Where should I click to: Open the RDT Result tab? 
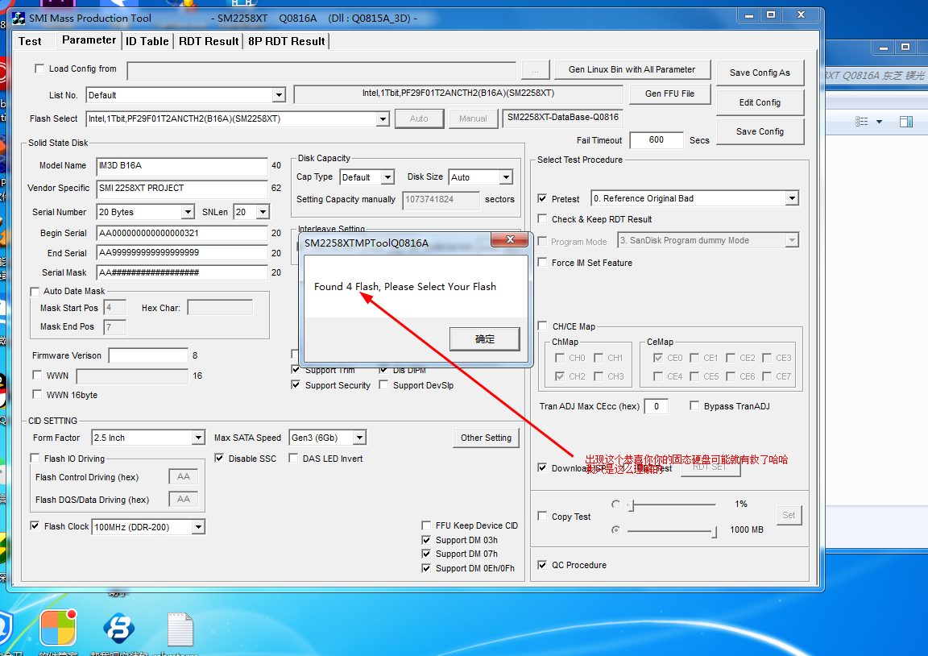point(209,41)
